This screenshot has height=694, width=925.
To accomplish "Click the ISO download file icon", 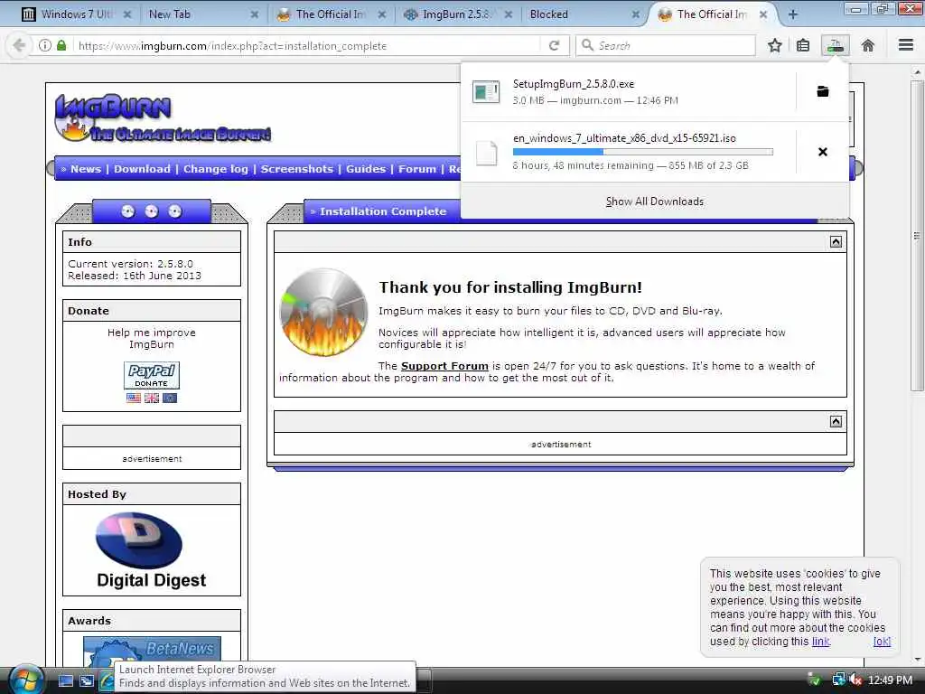I will coord(486,153).
